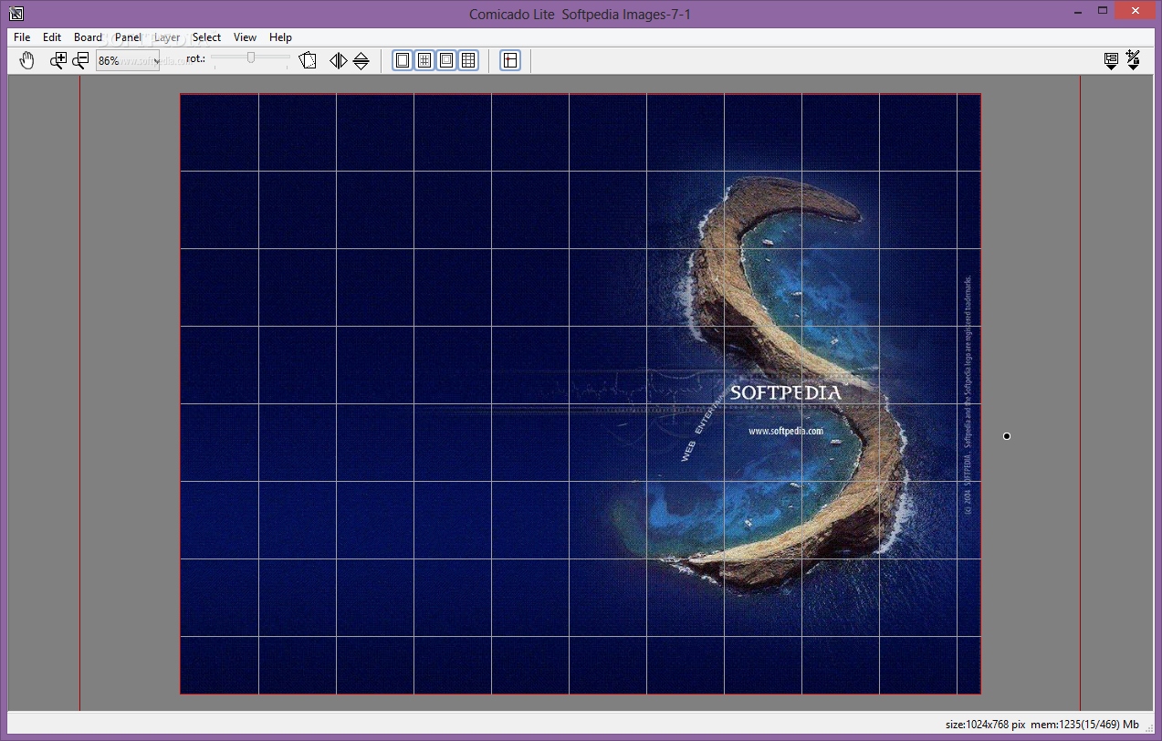Open the View menu
The height and width of the screenshot is (741, 1162).
[x=245, y=37]
